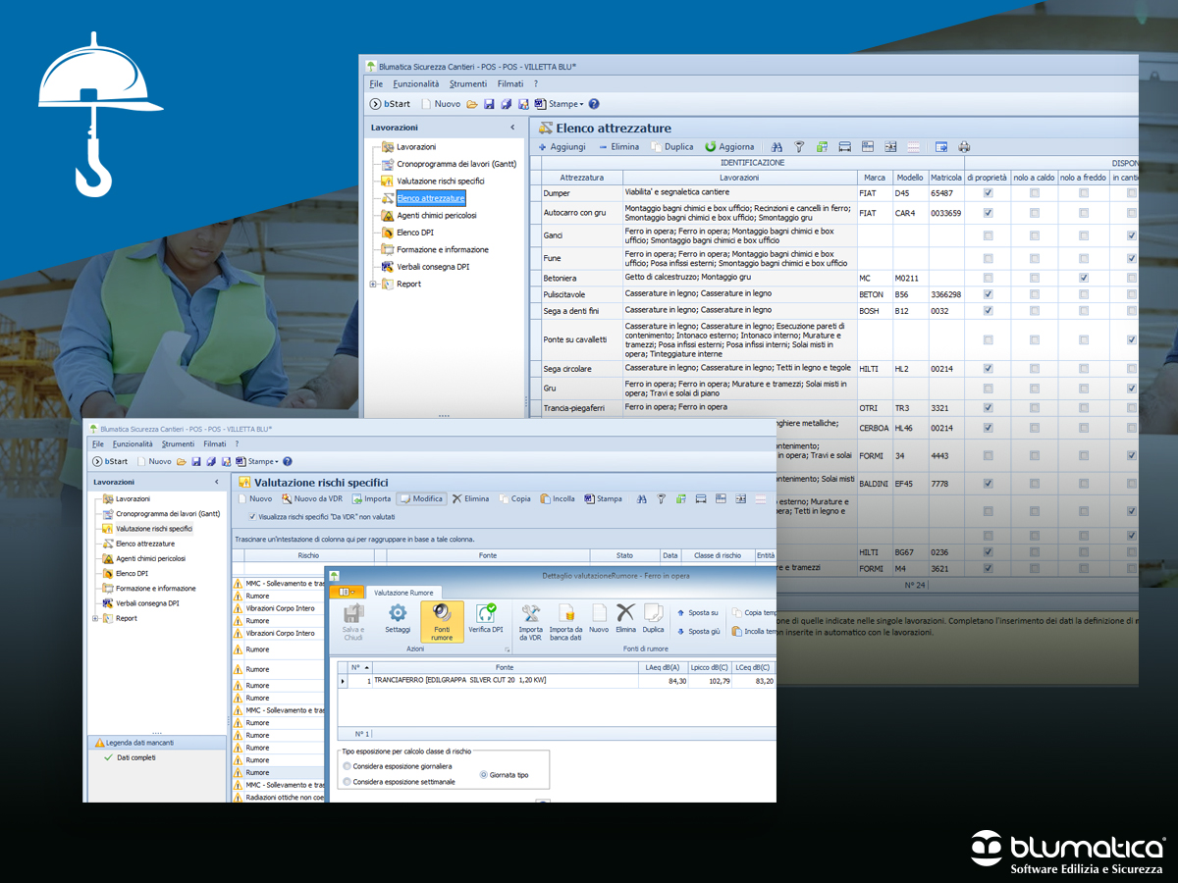Select Considera esposizione settimanale radio
The height and width of the screenshot is (883, 1178).
pos(347,782)
